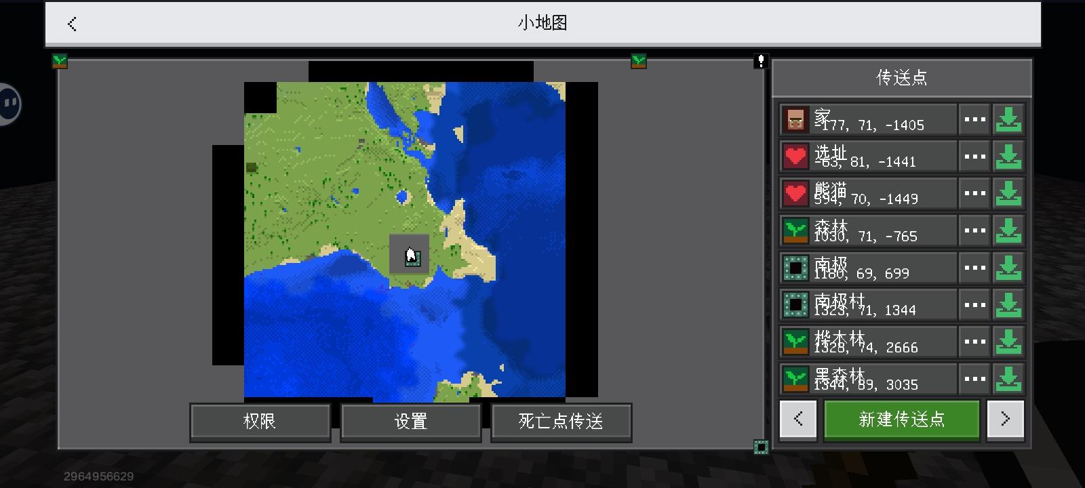Select the 黑森林 waypoint entry text
The width and height of the screenshot is (1085, 488).
coord(866,379)
